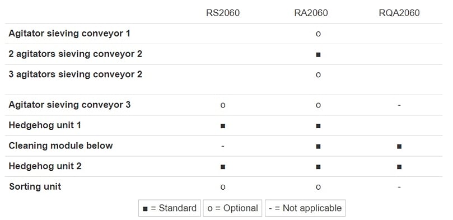Select the Standard legend box

point(170,208)
